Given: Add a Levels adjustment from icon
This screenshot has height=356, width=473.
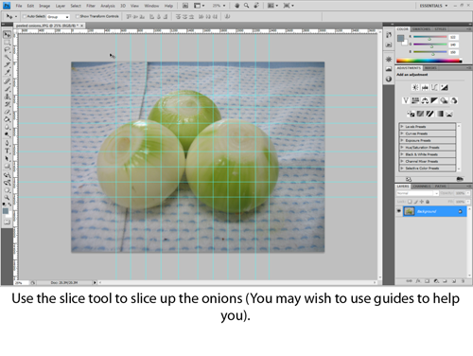Looking at the screenshot, I should 425,87.
